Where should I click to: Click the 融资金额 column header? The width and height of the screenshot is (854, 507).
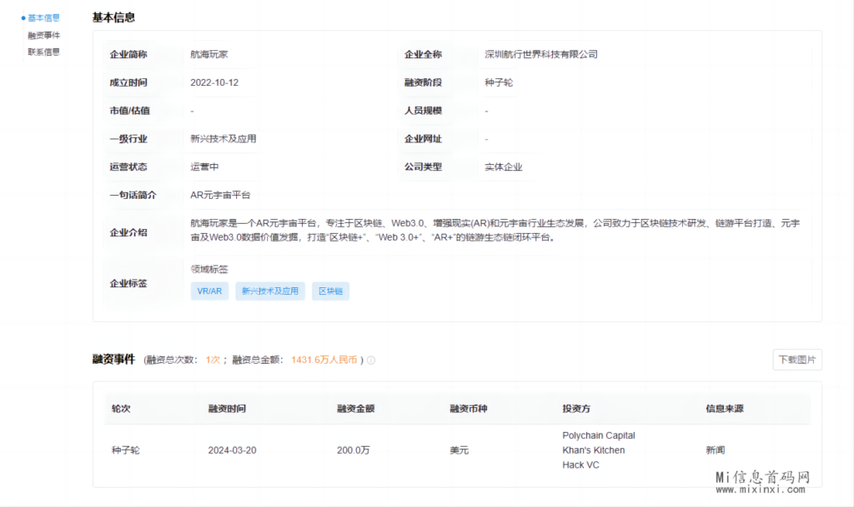(355, 409)
